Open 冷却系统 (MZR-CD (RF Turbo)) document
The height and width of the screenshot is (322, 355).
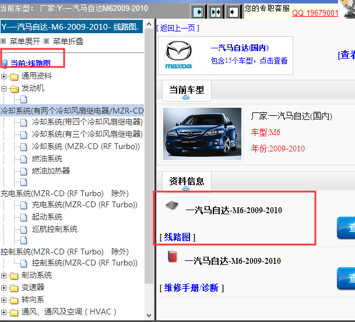pos(86,147)
